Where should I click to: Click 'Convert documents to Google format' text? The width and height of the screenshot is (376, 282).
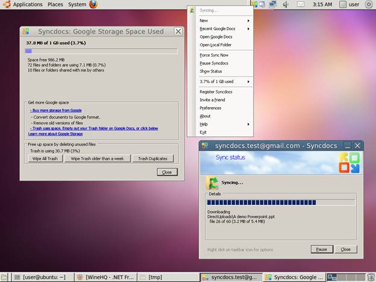coord(66,117)
